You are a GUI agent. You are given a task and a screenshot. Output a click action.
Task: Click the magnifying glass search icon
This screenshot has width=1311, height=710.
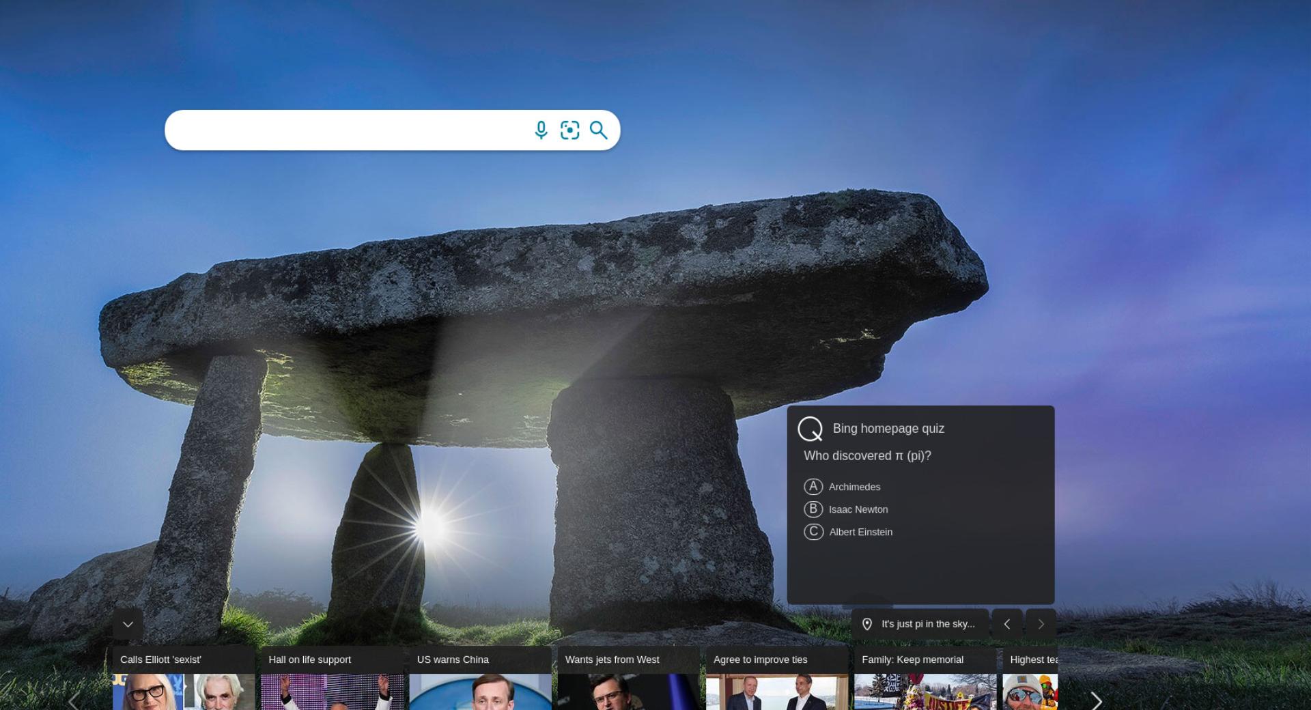[599, 130]
